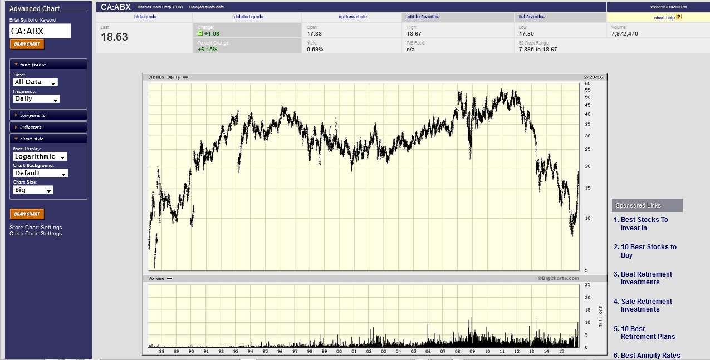
Task: Open the Frequency dropdown set to Daily
Action: point(36,99)
